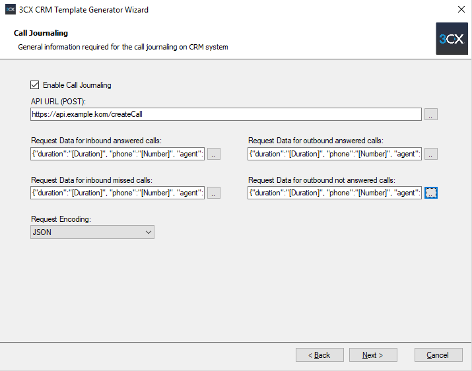Open editor for inbound missed calls data

214,193
